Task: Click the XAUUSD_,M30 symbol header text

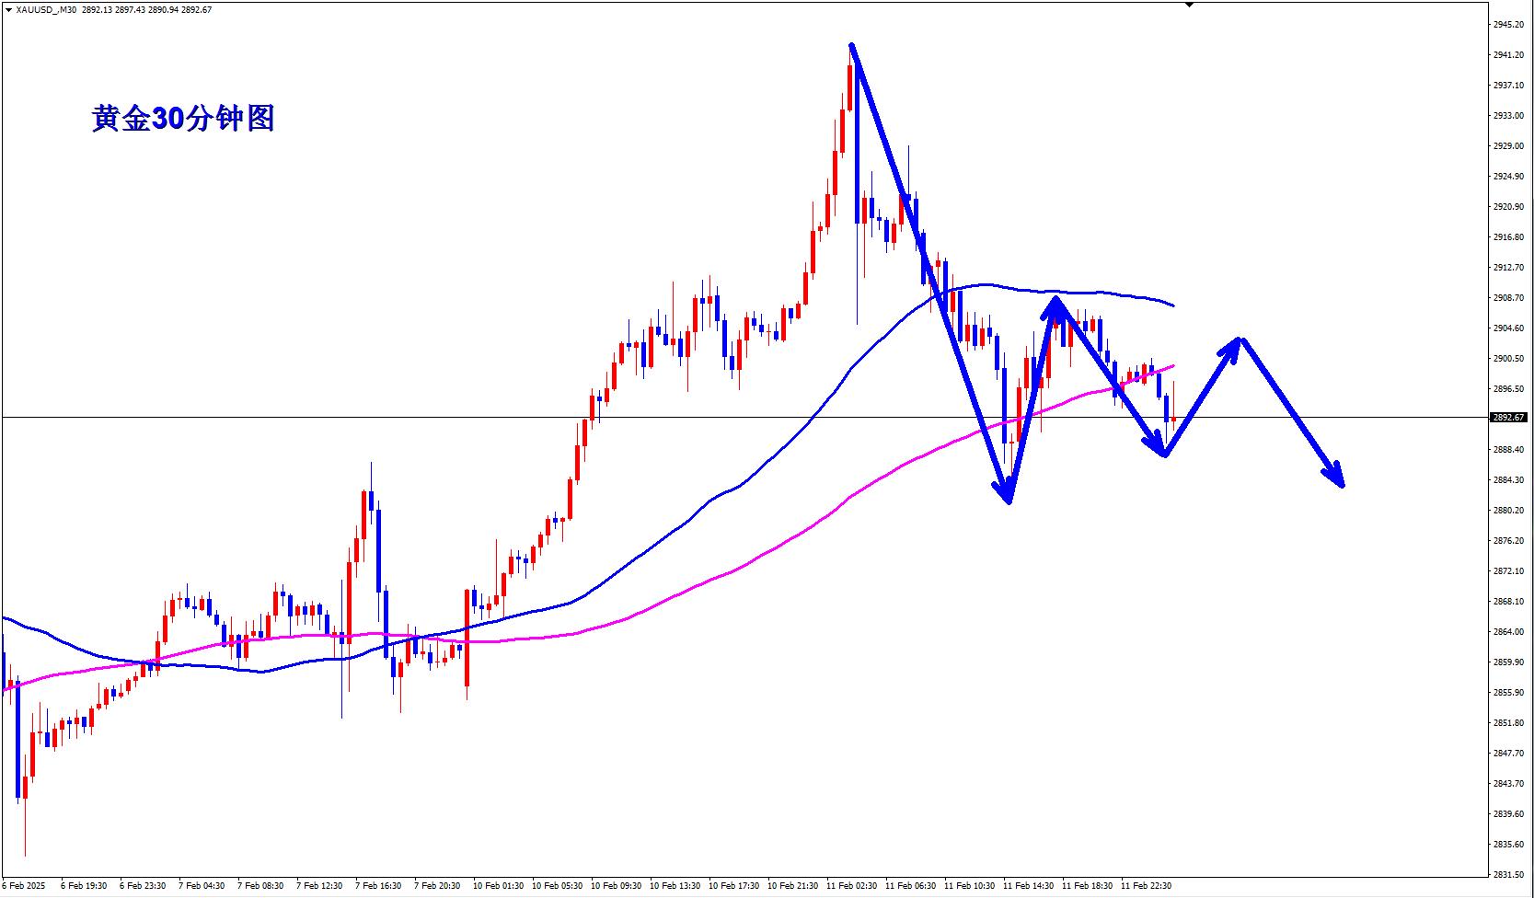Action: point(46,10)
